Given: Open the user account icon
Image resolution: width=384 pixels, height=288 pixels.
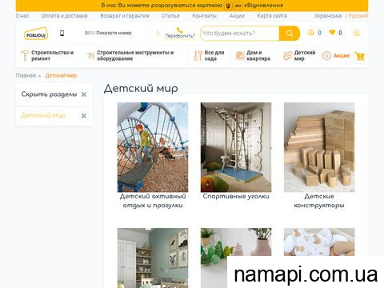Looking at the screenshot, I should pyautogui.click(x=357, y=33).
